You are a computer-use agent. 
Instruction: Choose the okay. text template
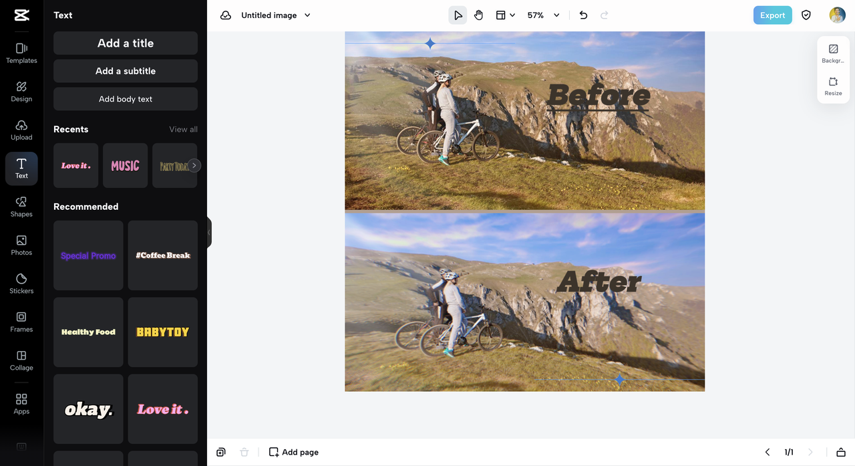pos(88,409)
